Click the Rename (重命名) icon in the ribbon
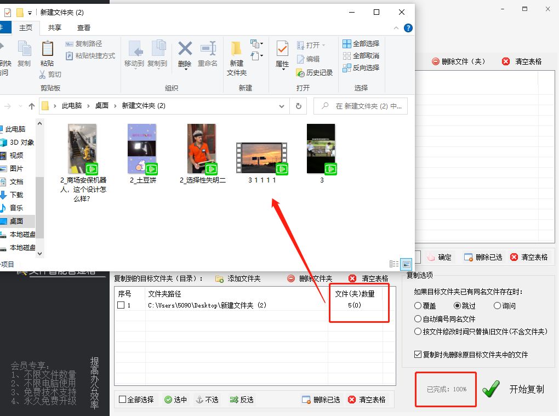559x416 pixels. tap(208, 49)
